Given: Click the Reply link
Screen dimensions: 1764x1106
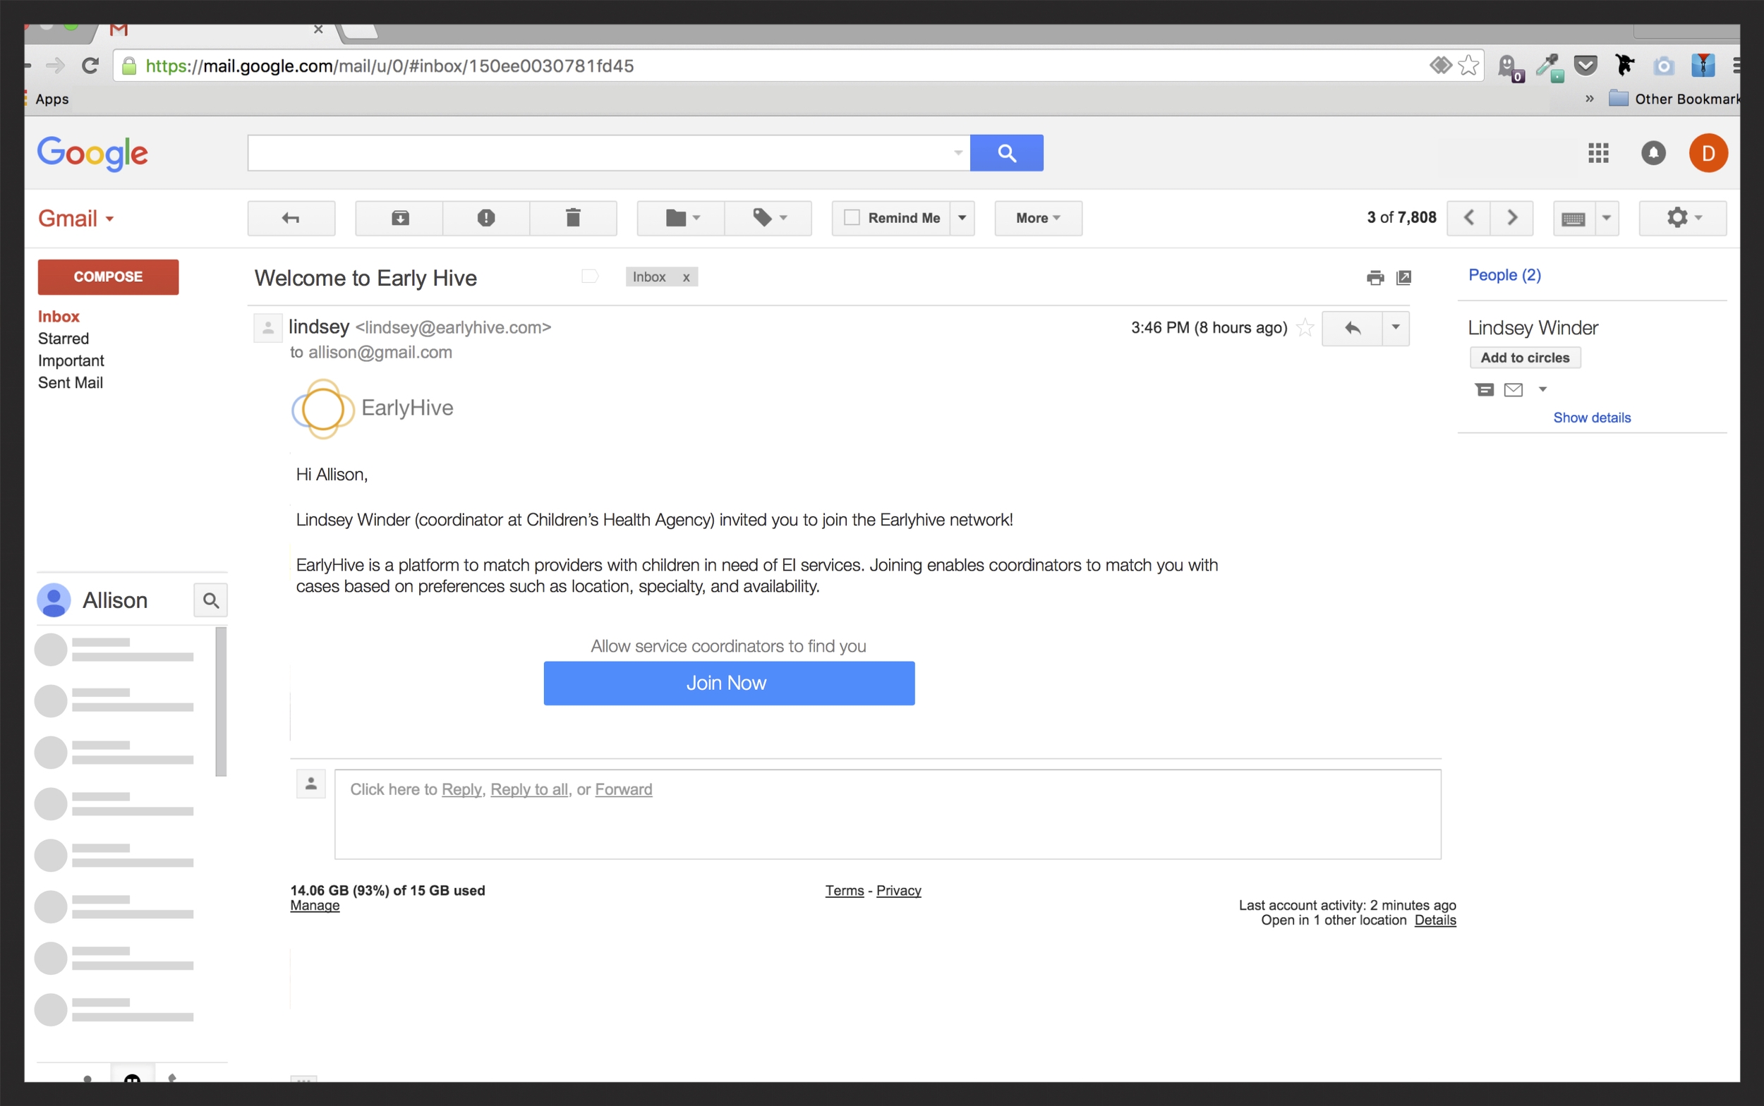Looking at the screenshot, I should 461,789.
